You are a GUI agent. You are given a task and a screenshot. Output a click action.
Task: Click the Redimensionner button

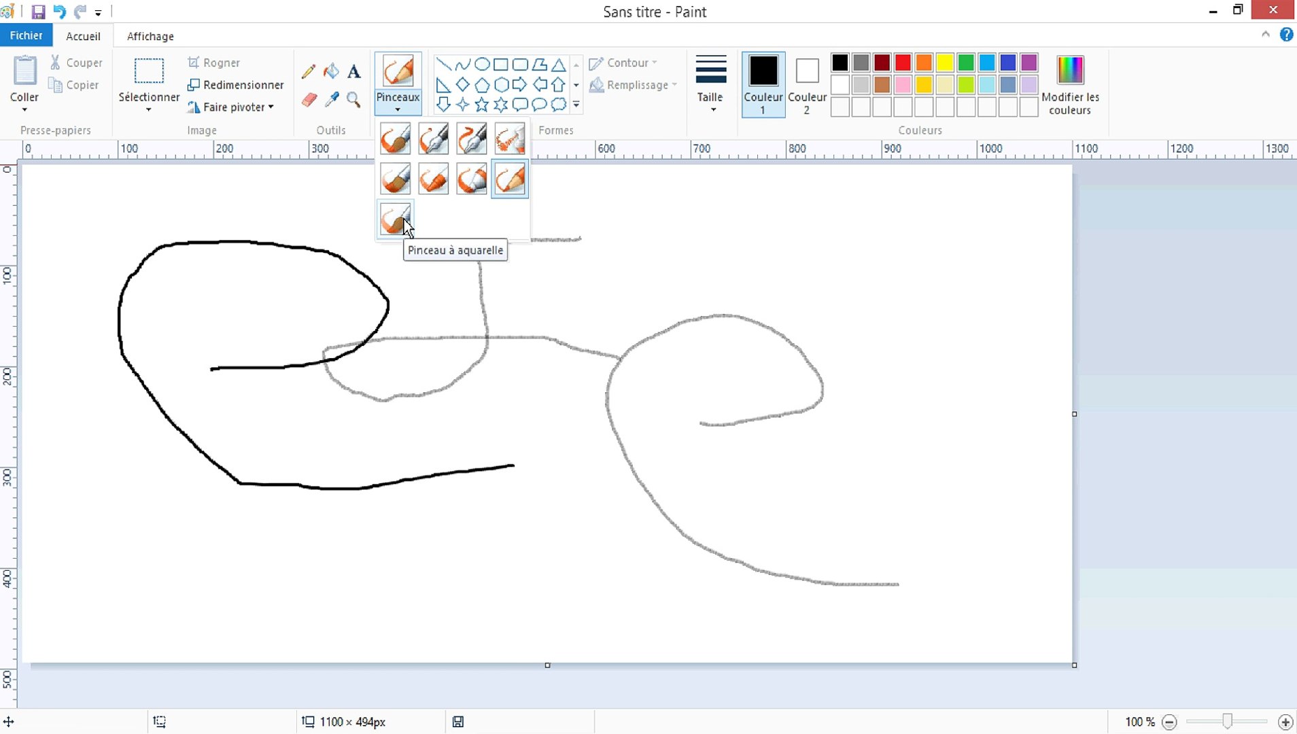pyautogui.click(x=235, y=85)
